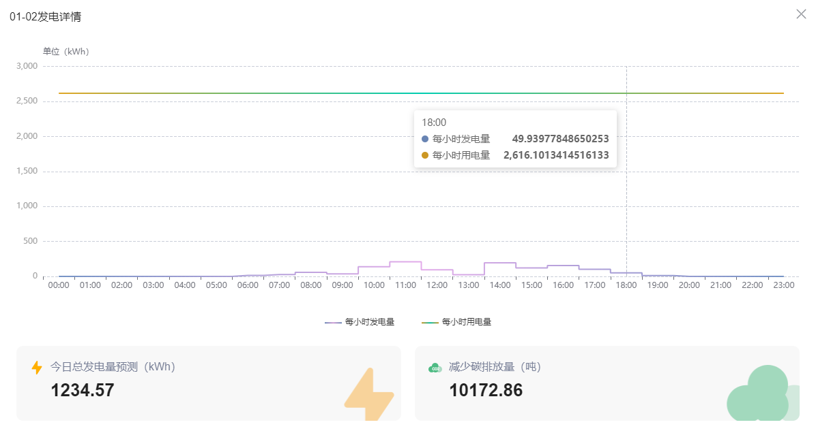Click the 16:00 x-axis label
Screen dimensions: 816x448
563,285
